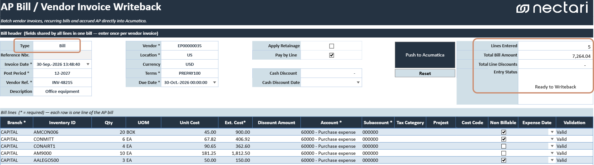The image size is (594, 165).
Task: Open Expense Date dropdown for AMCON006 row
Action: (552, 132)
